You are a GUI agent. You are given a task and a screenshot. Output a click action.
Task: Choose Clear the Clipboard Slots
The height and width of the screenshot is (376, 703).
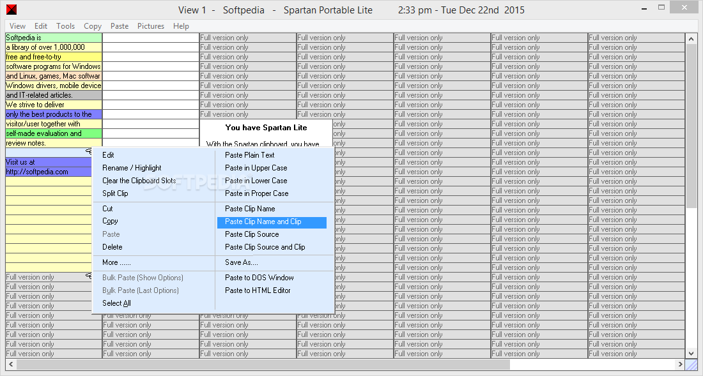click(139, 181)
